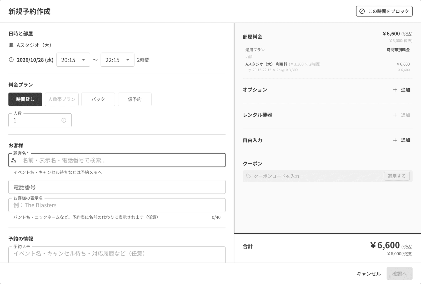Image resolution: width=421 pixels, height=284 pixels.
Task: Click the 新規予約作成 dialog title
Action: [x=29, y=12]
